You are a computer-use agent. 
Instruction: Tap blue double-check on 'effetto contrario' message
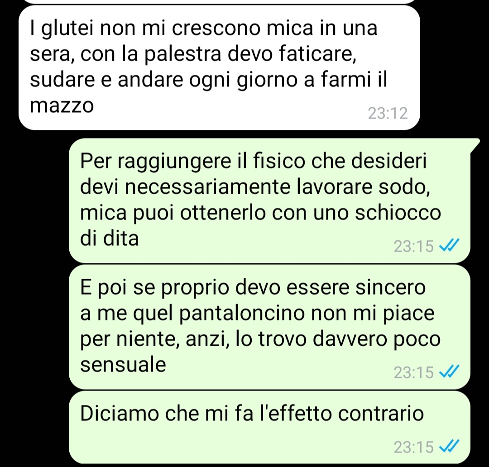pyautogui.click(x=449, y=446)
